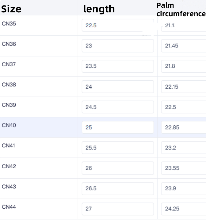Click the CN35 palm circumference field 21.1
Screen dimensions: 206x221
183,26
